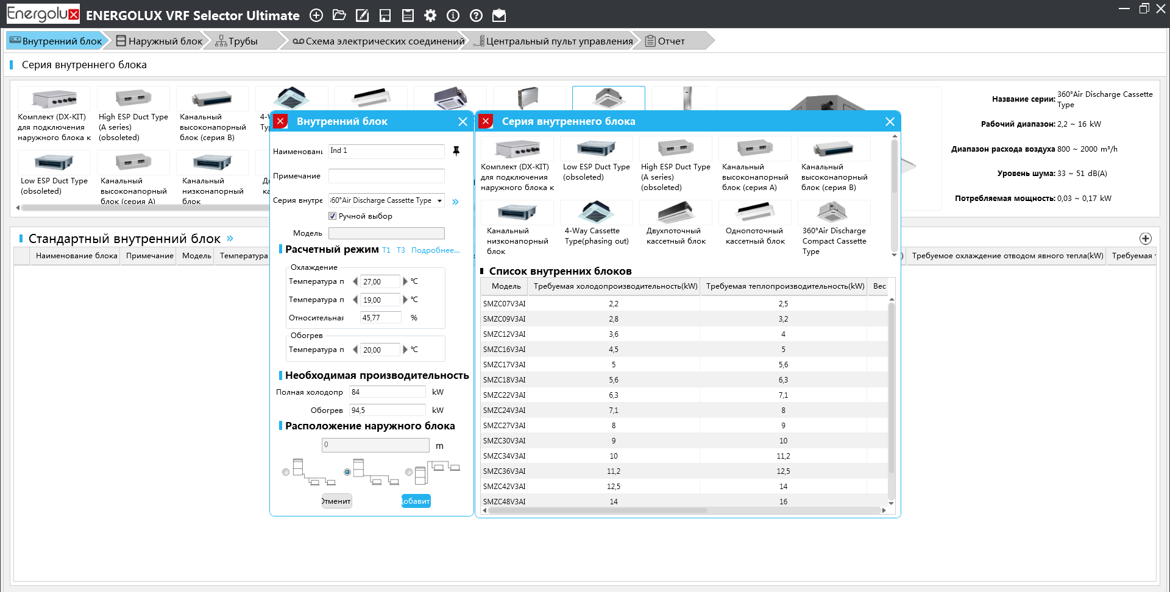
Task: Click the Обогрев capacity field showing 94,5
Action: point(388,411)
